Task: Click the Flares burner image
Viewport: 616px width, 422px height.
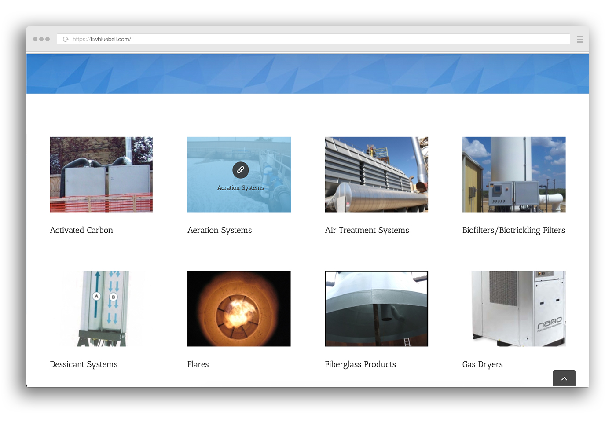Action: pyautogui.click(x=239, y=308)
